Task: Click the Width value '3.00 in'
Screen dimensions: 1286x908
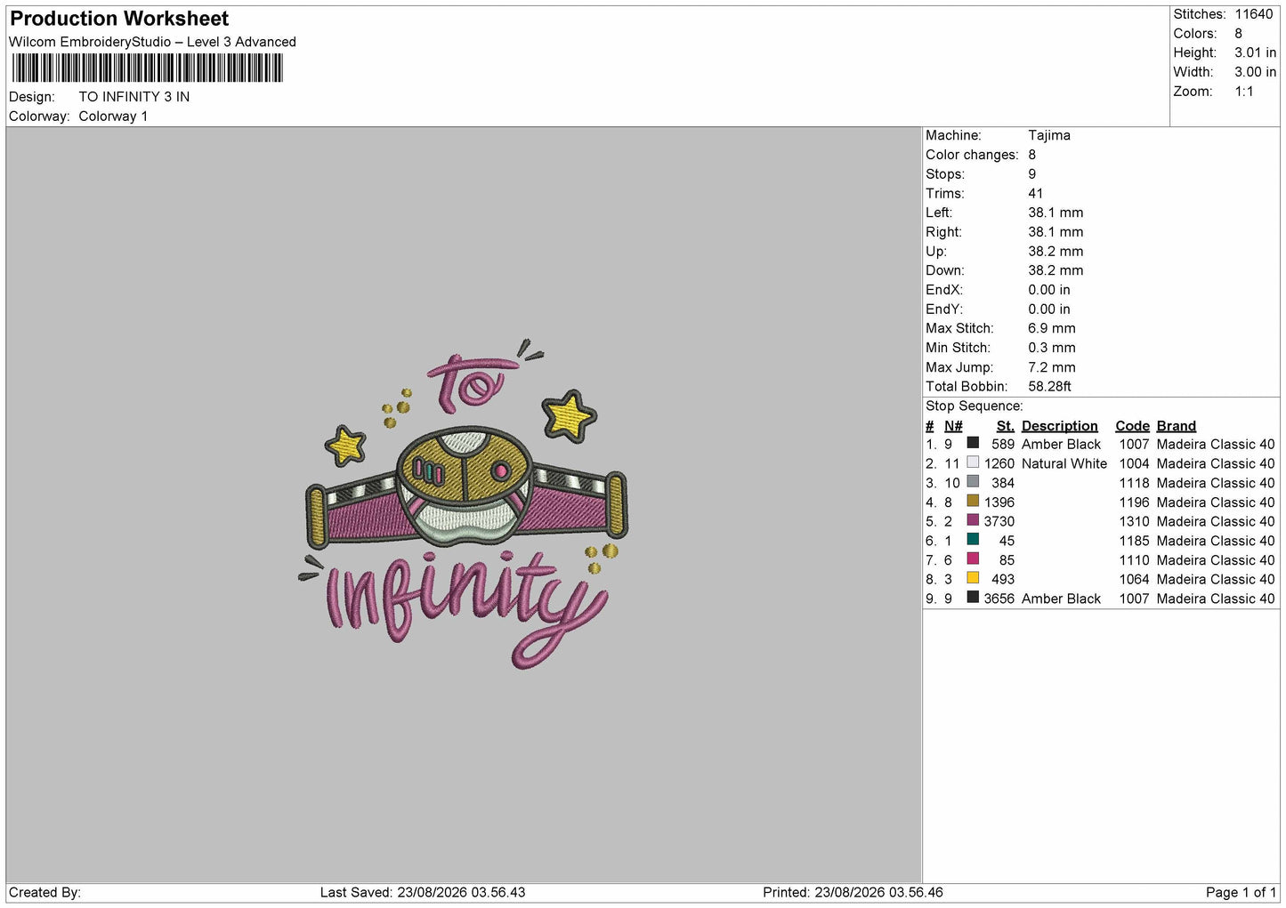Action: pos(1256,72)
